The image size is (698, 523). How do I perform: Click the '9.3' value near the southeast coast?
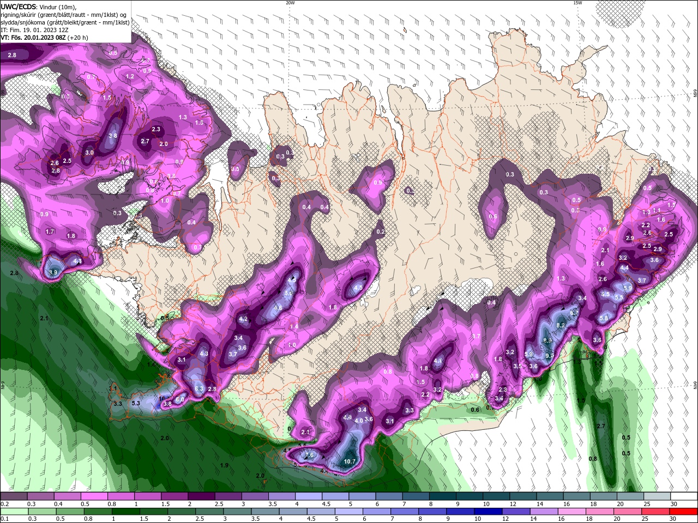[549, 355]
